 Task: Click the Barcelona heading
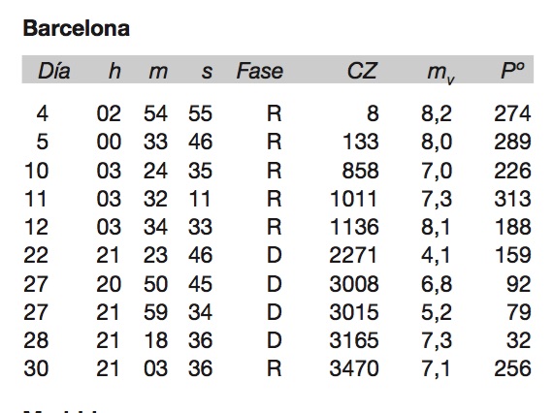tap(77, 28)
